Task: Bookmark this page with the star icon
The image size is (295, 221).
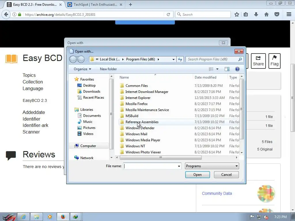Action: tap(237, 14)
